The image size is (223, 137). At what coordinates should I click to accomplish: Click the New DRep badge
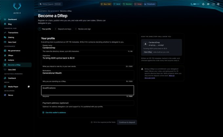coord(148,52)
